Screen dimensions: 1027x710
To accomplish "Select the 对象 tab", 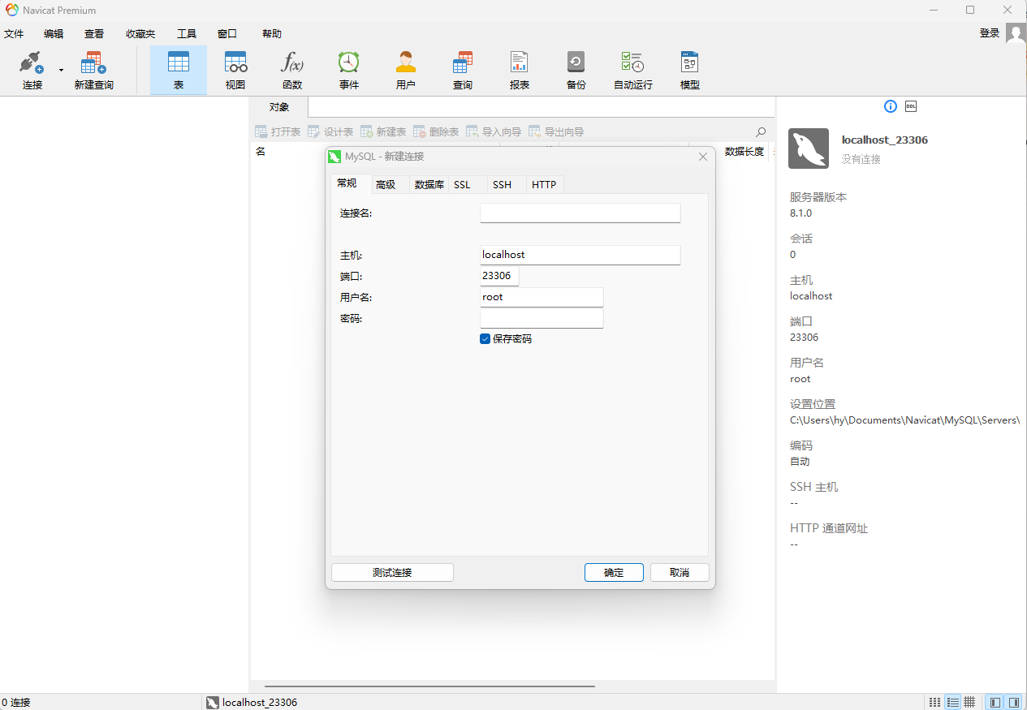I will 279,107.
